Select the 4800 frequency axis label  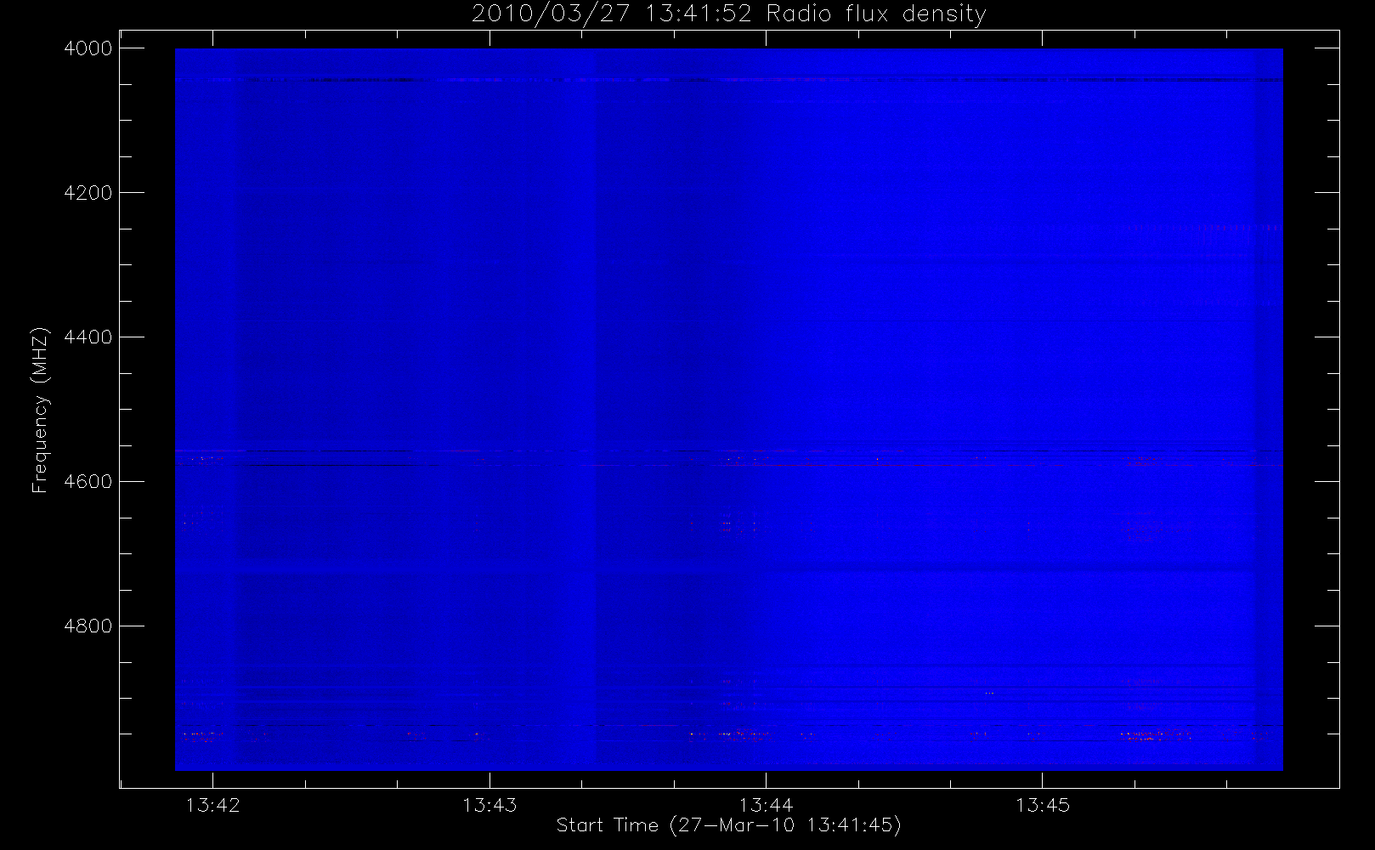pos(88,626)
